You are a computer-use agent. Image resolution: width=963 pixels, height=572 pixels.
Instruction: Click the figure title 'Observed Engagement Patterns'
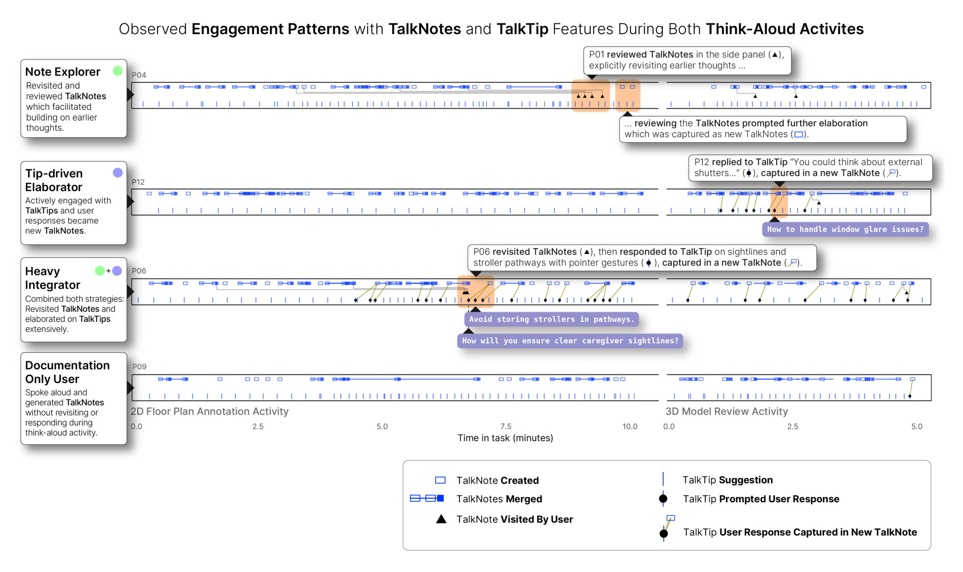(x=491, y=29)
